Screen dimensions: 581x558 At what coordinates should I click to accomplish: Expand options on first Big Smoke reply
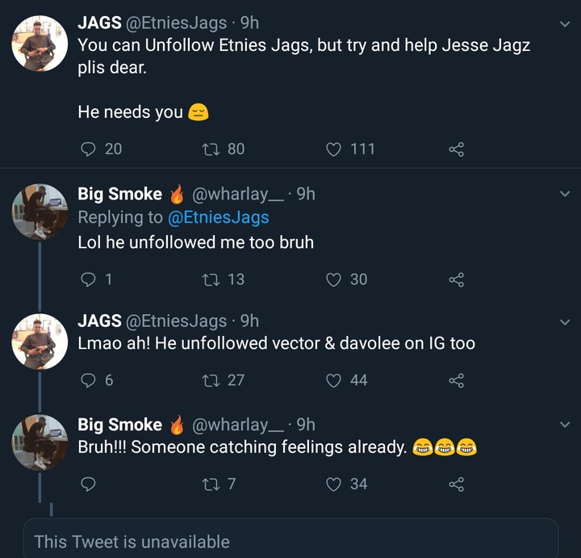click(565, 194)
